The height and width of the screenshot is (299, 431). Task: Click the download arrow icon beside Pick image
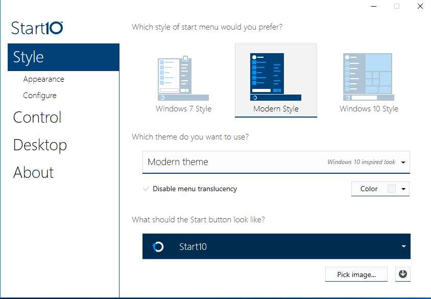click(403, 274)
